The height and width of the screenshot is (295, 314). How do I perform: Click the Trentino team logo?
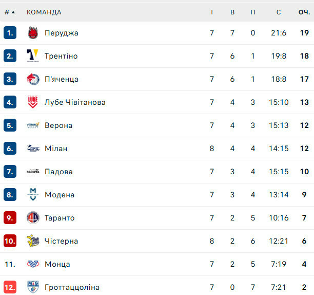tap(33, 56)
